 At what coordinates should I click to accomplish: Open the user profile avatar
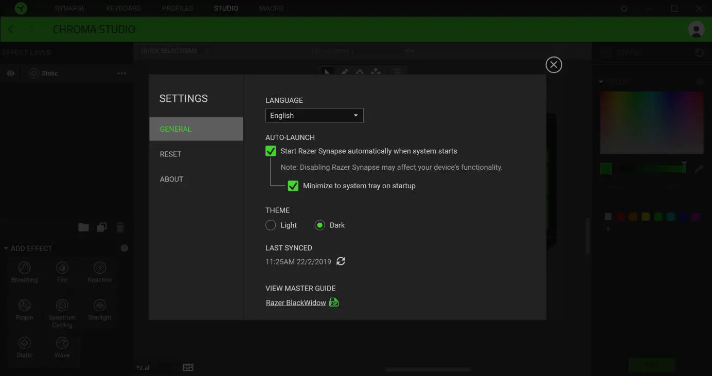696,29
